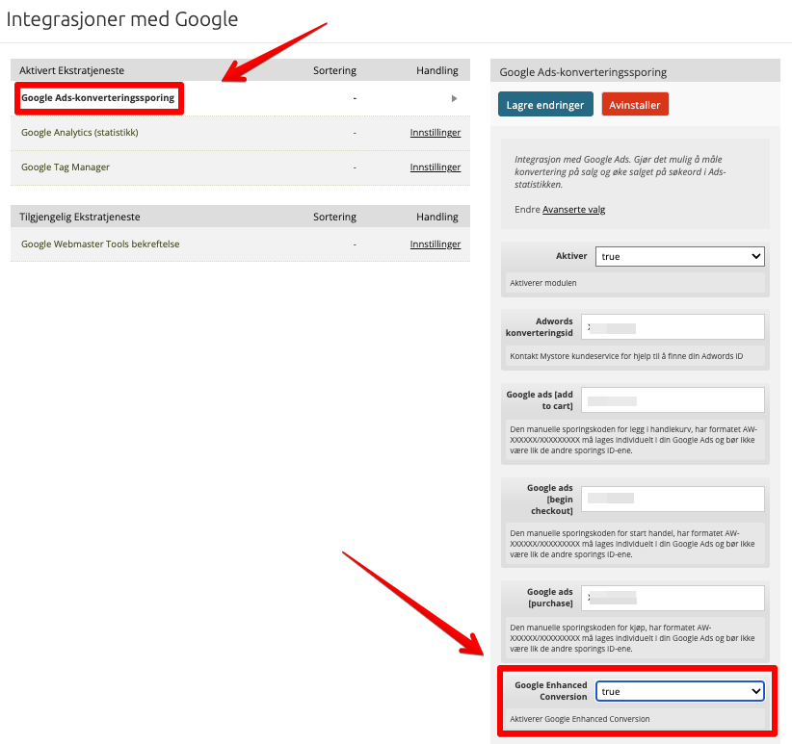Click Handling header in Aktivert Ekstratjeneste table
Viewport: 792px width, 744px height.
pyautogui.click(x=436, y=70)
